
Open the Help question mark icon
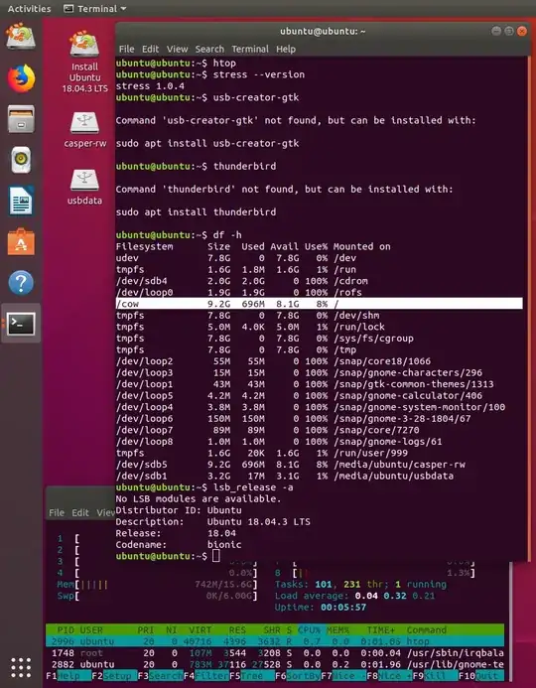[21, 283]
